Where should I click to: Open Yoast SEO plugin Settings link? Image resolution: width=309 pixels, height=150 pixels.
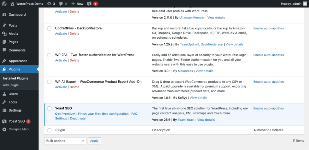click(x=61, y=119)
